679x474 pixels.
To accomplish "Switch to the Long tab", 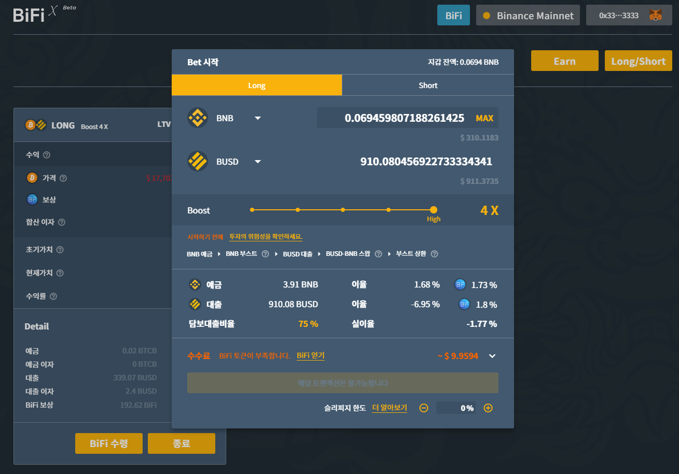I will 257,85.
